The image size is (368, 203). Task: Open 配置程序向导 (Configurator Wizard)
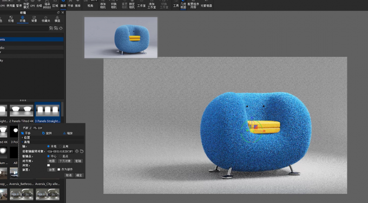[193, 4]
